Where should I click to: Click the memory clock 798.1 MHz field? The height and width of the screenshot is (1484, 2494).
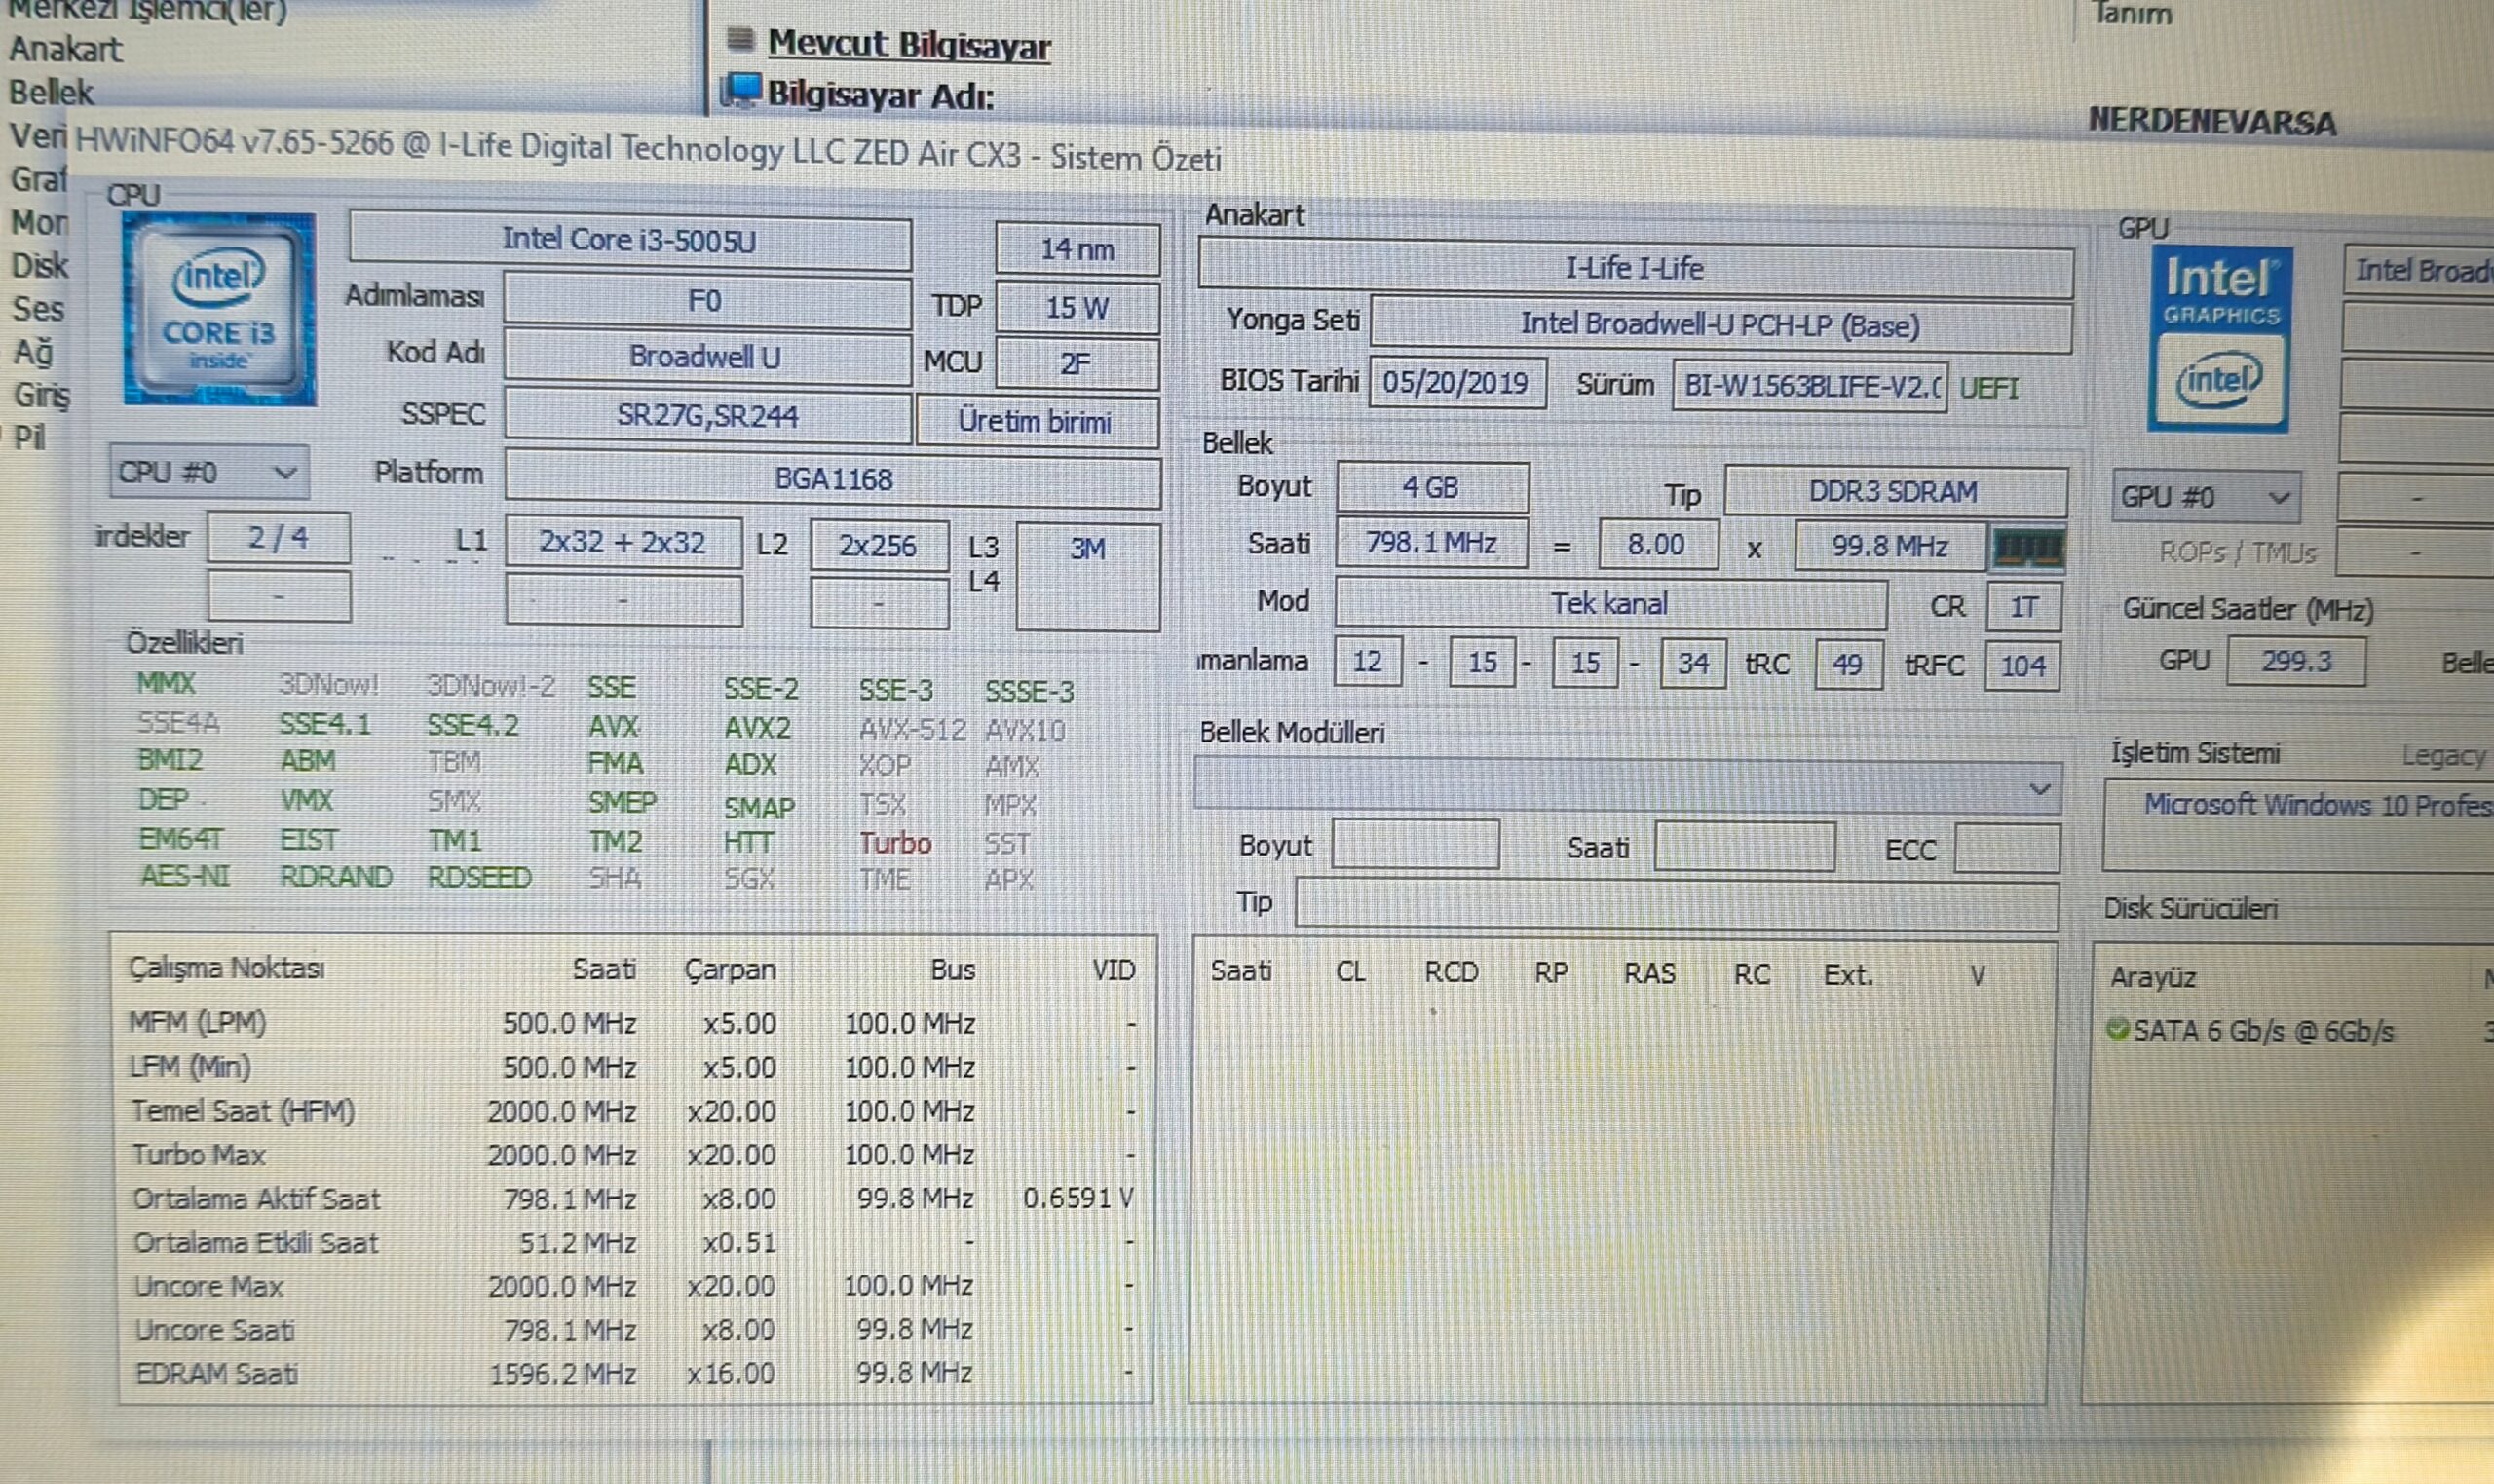[x=1431, y=543]
